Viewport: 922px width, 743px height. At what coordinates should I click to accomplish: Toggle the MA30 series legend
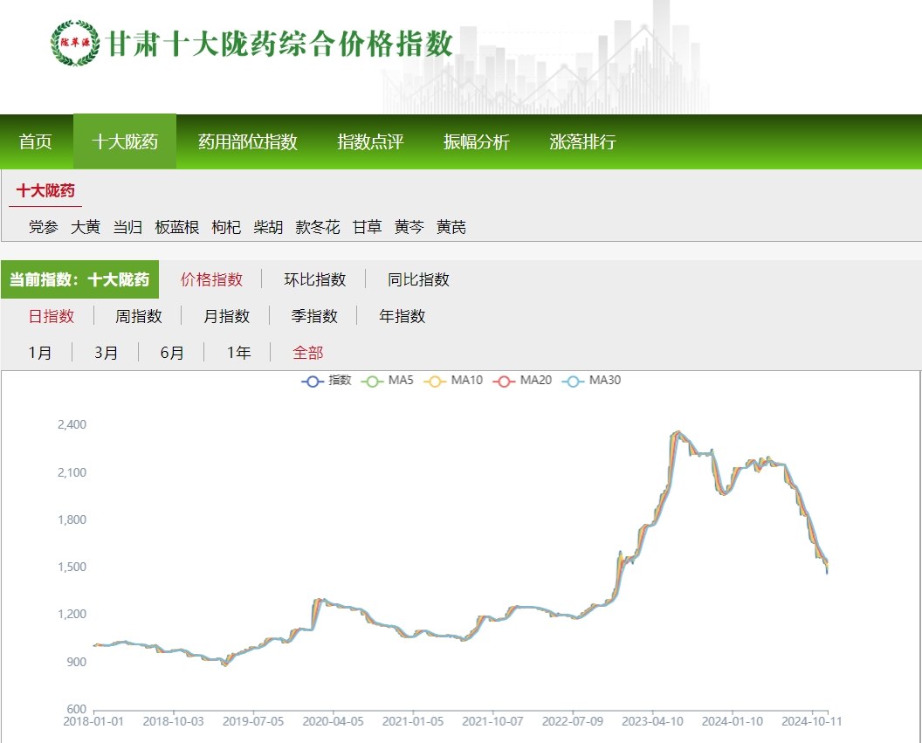click(x=592, y=381)
